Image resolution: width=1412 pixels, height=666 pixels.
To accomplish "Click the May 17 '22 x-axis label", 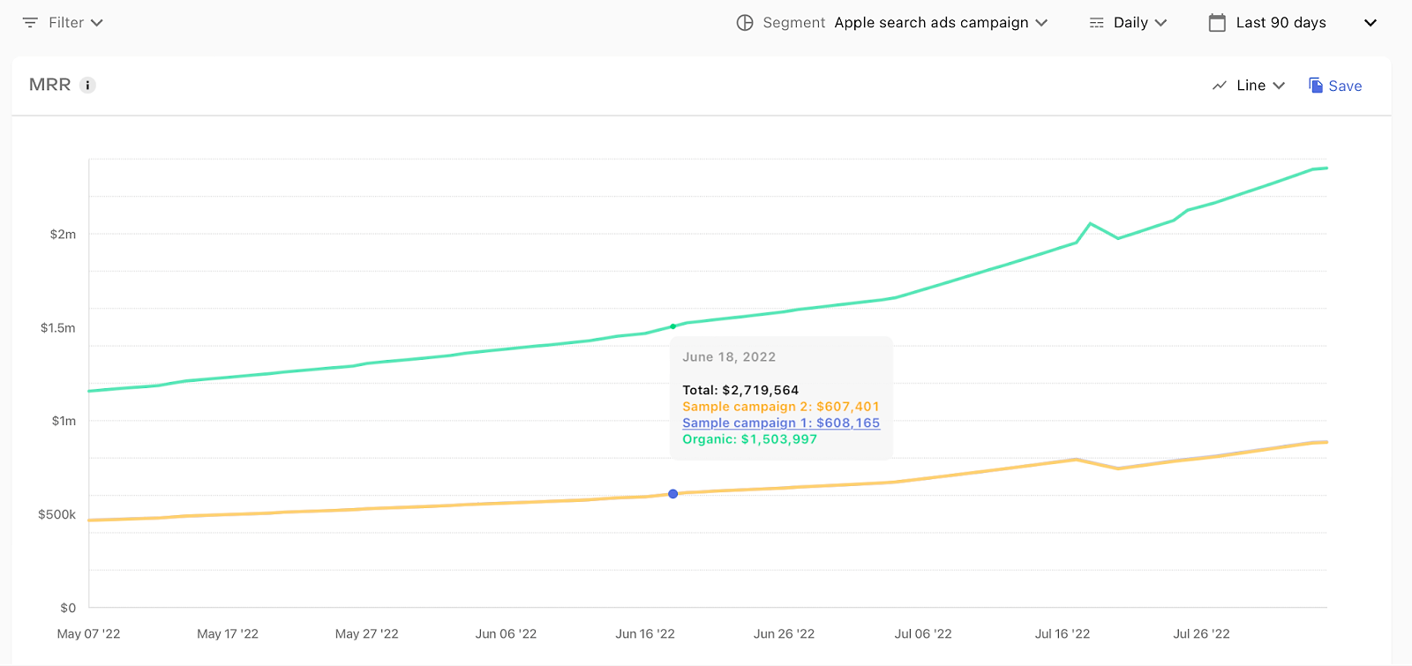I will click(228, 634).
